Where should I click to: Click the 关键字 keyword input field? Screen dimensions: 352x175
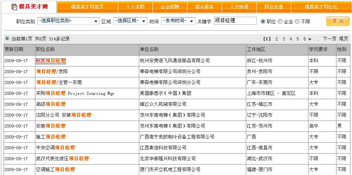[x=235, y=21]
